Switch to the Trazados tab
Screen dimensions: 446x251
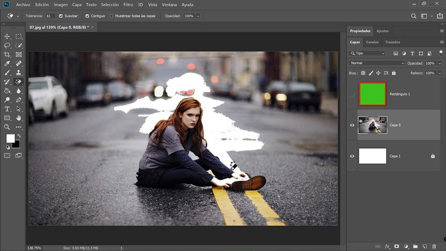click(x=392, y=42)
